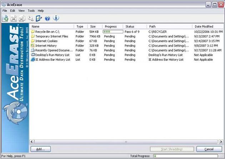This screenshot has width=225, height=159.
Task: Sort by the Date Modified column header
Action: 208,26
